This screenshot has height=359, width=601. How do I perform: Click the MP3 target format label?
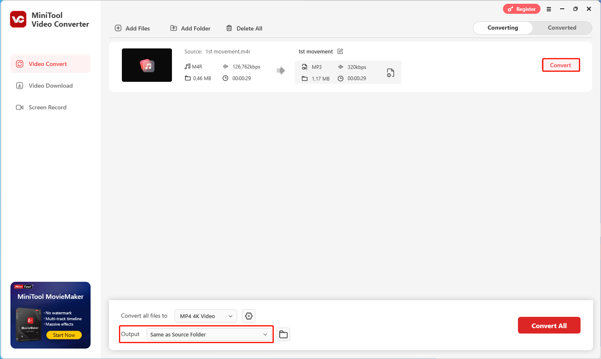(317, 67)
